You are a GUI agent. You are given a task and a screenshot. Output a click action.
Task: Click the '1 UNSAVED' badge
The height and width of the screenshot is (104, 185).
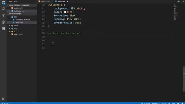pos(25,5)
